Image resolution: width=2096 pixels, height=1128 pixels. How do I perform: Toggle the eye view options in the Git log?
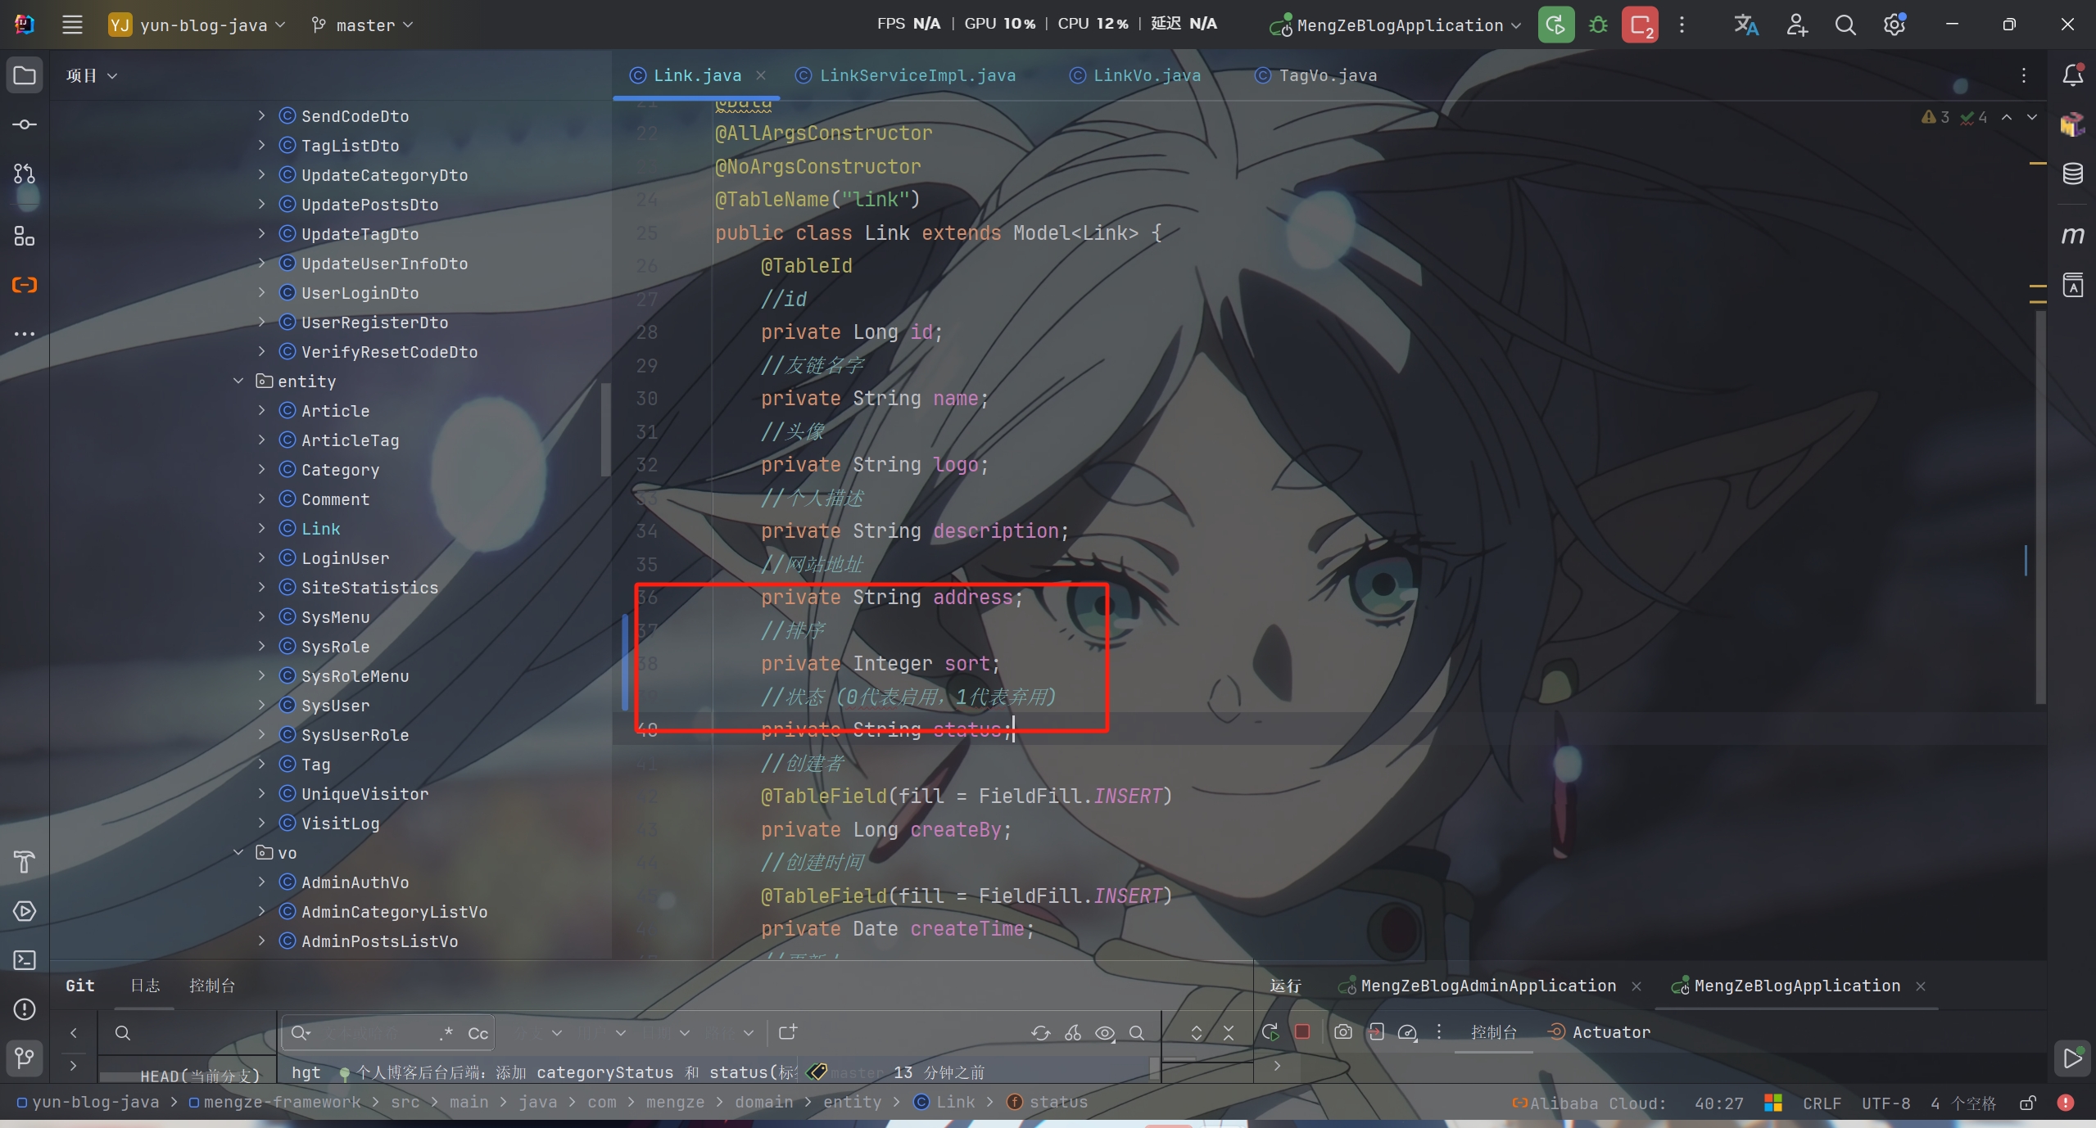(1104, 1033)
